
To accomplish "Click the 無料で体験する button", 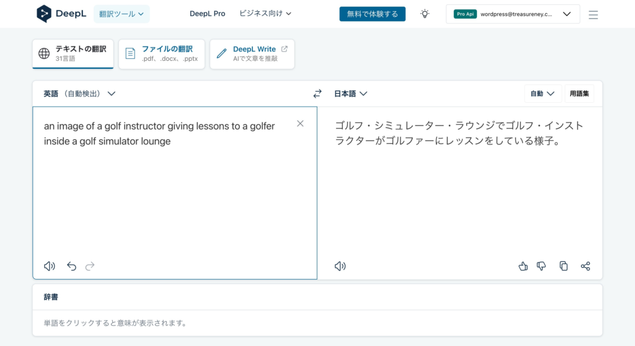I will point(372,14).
